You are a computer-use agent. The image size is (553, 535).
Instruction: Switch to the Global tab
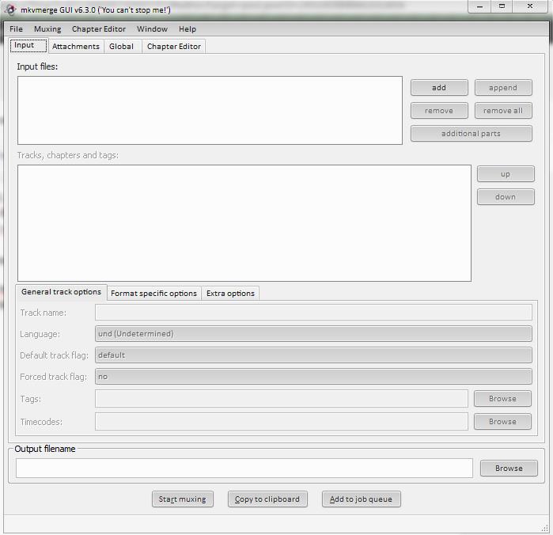[x=122, y=47]
